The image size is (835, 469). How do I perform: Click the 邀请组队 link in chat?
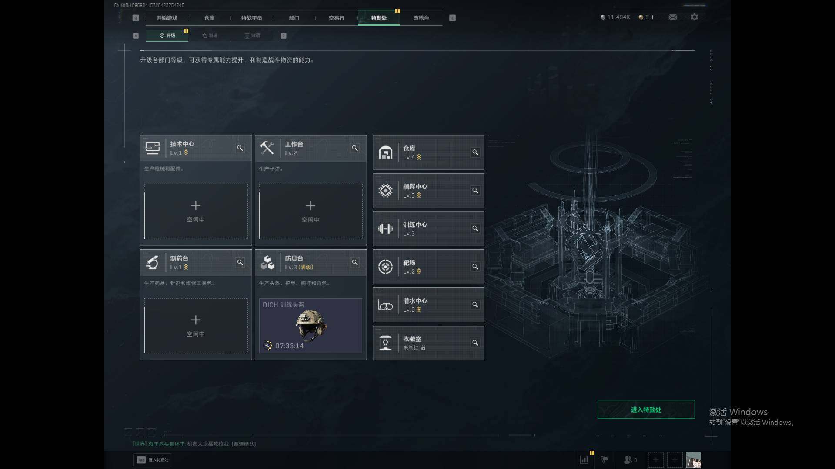244,444
